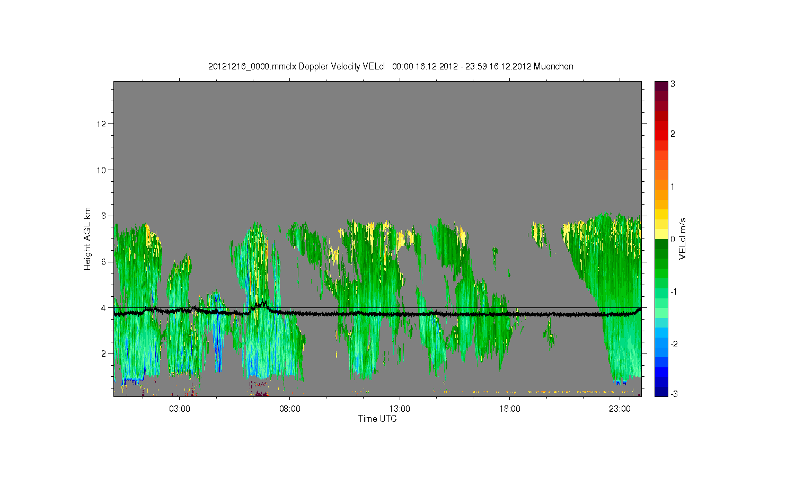Click the '08:00' time tick label
The width and height of the screenshot is (795, 477).
pyautogui.click(x=289, y=409)
